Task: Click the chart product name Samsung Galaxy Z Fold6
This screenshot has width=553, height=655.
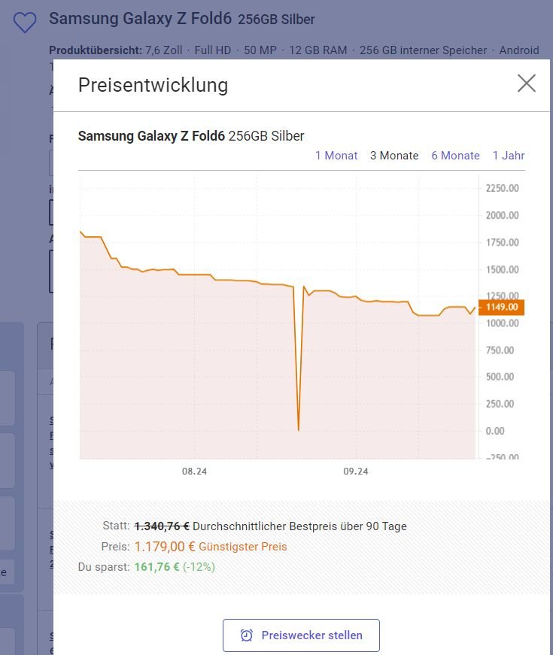Action: [151, 136]
